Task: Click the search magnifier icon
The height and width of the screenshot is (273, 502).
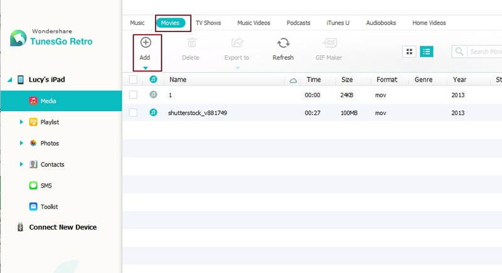Action: (x=459, y=51)
